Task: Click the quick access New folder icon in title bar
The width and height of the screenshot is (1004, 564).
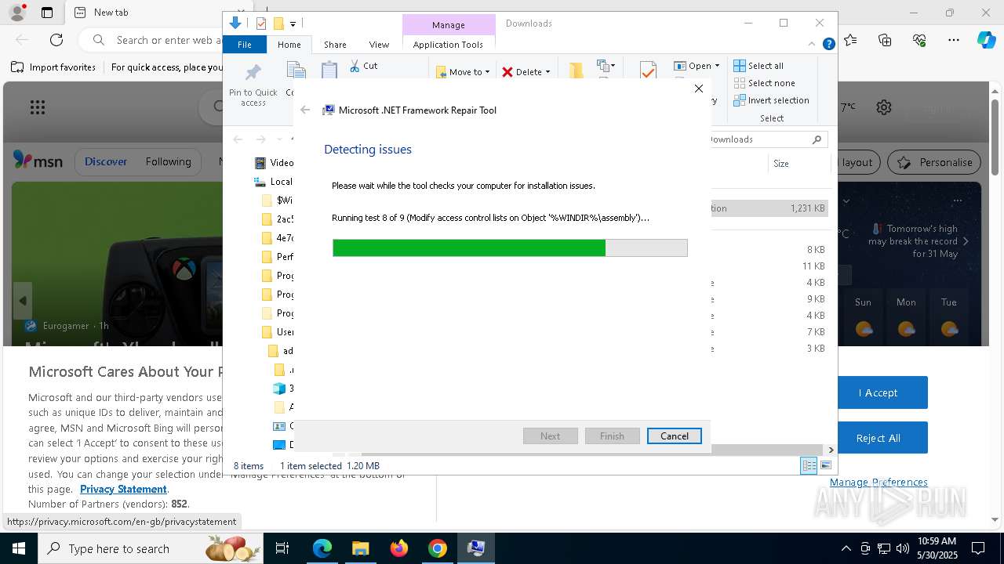Action: [x=278, y=23]
